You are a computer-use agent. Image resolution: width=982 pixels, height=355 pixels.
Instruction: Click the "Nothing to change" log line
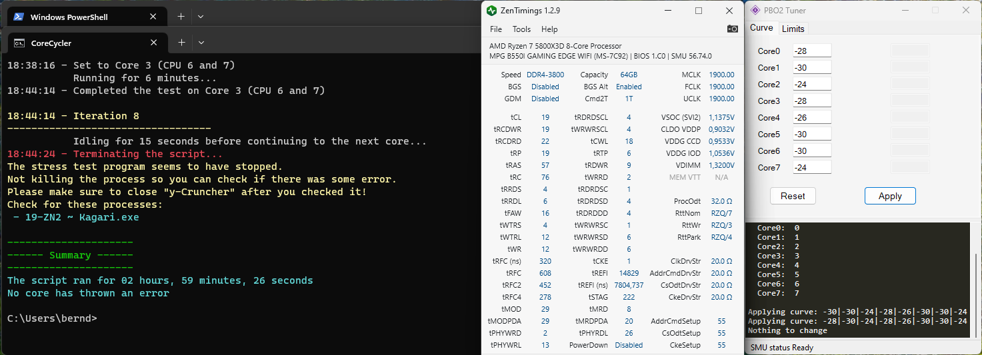pyautogui.click(x=787, y=330)
